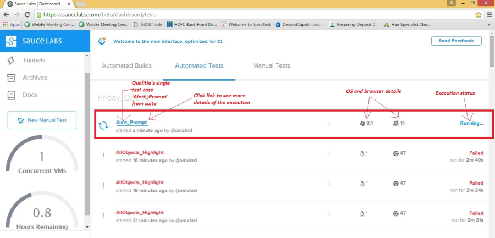Image resolution: width=495 pixels, height=238 pixels.
Task: Click the Tunnels lightning bolt icon
Action: point(10,60)
